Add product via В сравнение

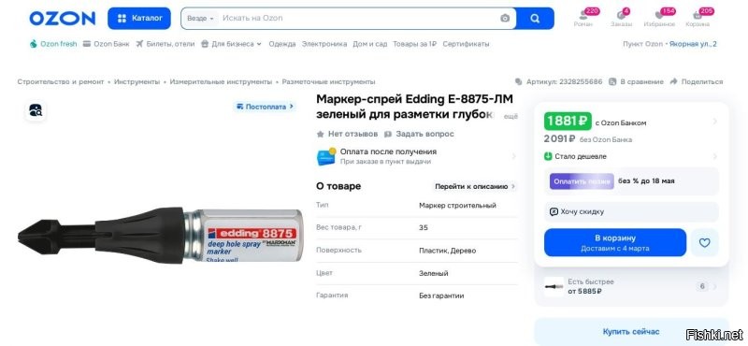click(x=637, y=81)
